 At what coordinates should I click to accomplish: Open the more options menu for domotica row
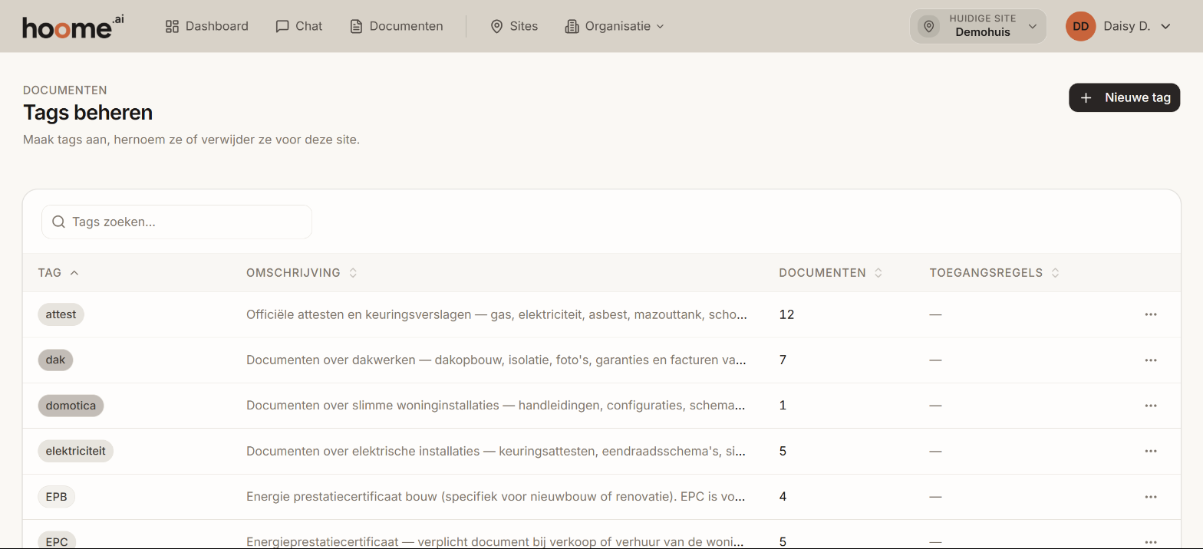[x=1150, y=405]
